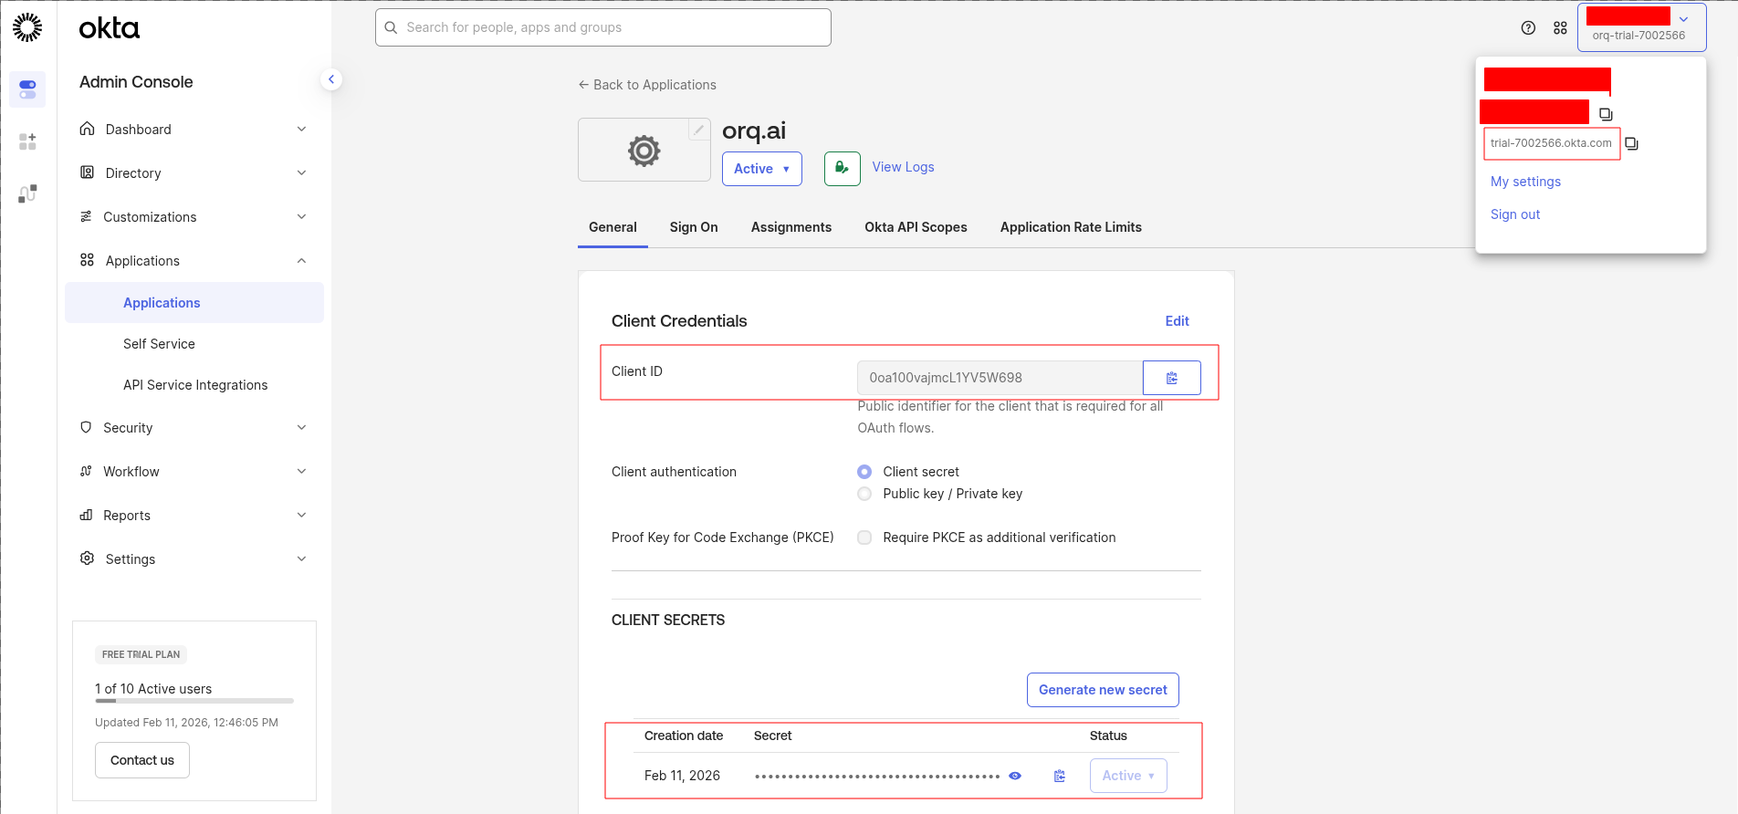Click the Reports chart icon

pyautogui.click(x=86, y=515)
